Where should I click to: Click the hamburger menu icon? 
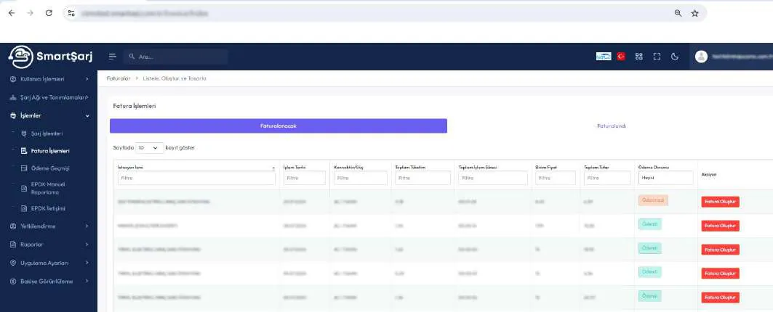point(113,57)
